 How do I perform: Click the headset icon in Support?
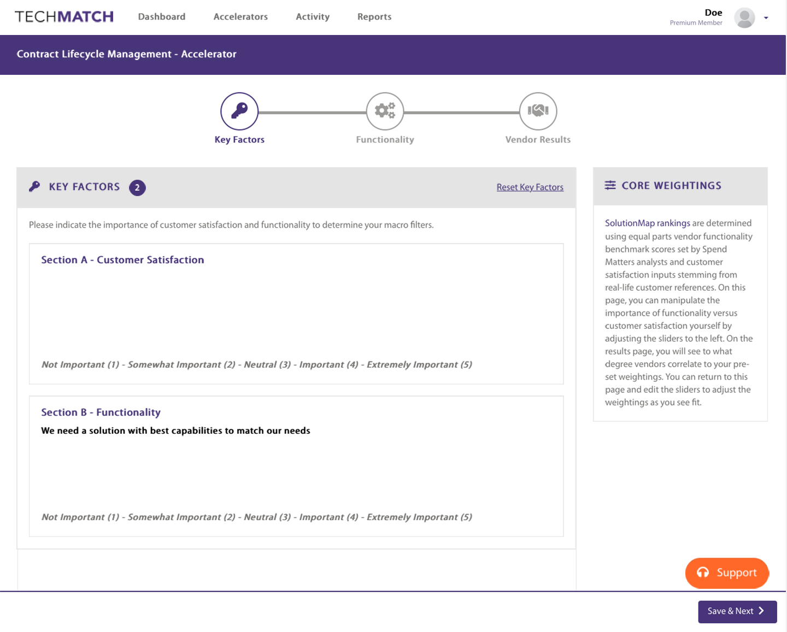[703, 572]
